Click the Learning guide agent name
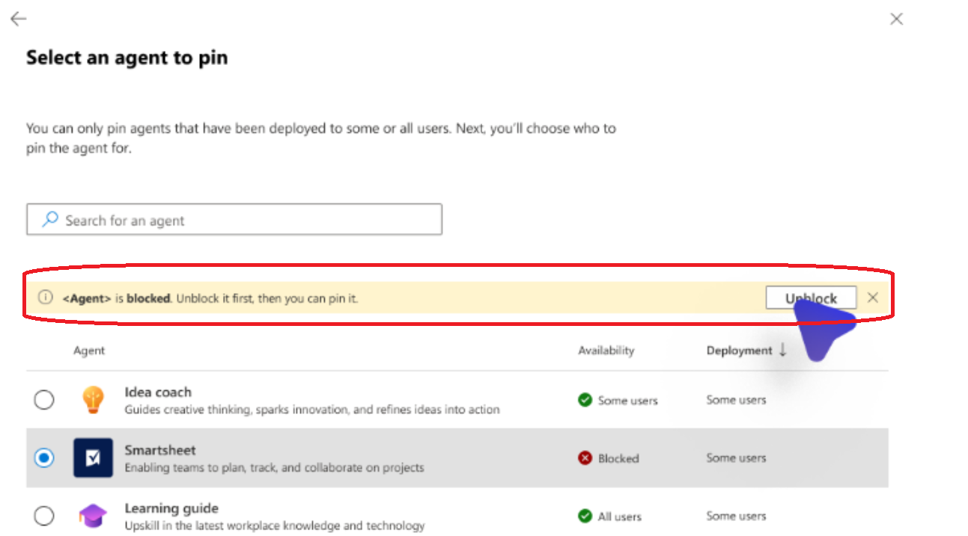This screenshot has width=968, height=536. coord(171,508)
